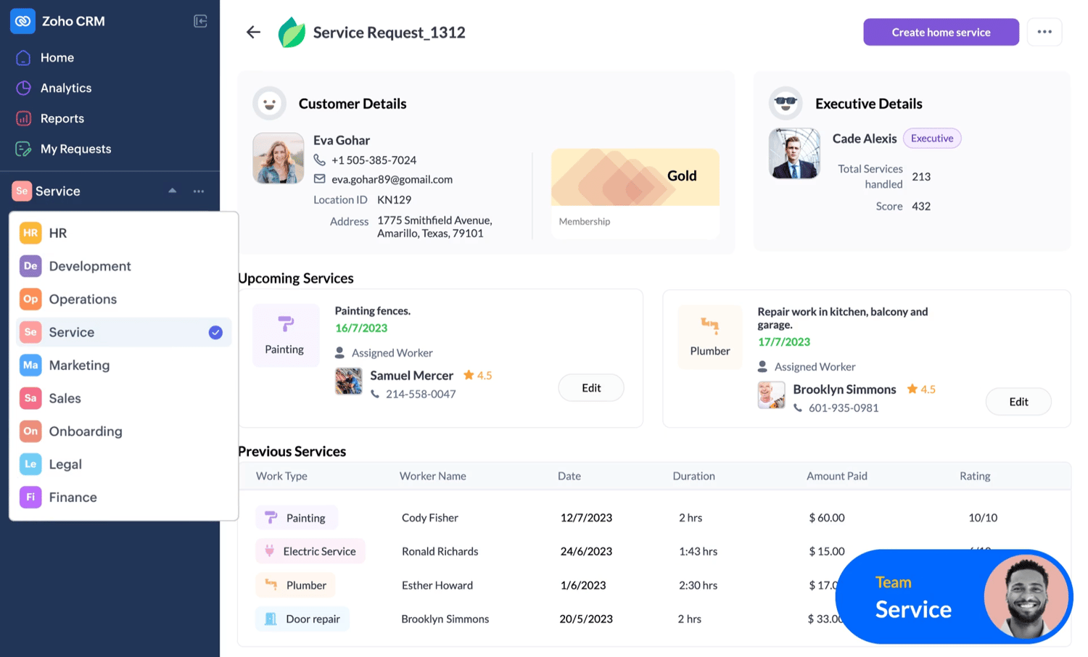Select the Analytics icon in the sidebar

click(x=22, y=88)
